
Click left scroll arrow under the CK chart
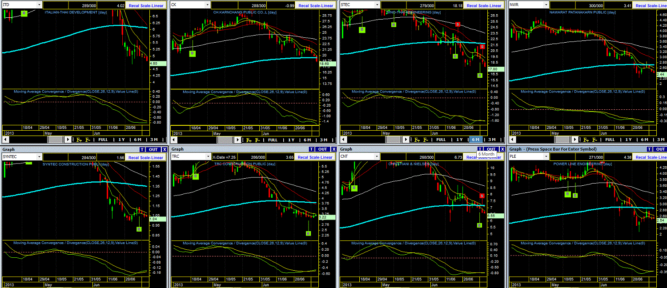pos(175,140)
